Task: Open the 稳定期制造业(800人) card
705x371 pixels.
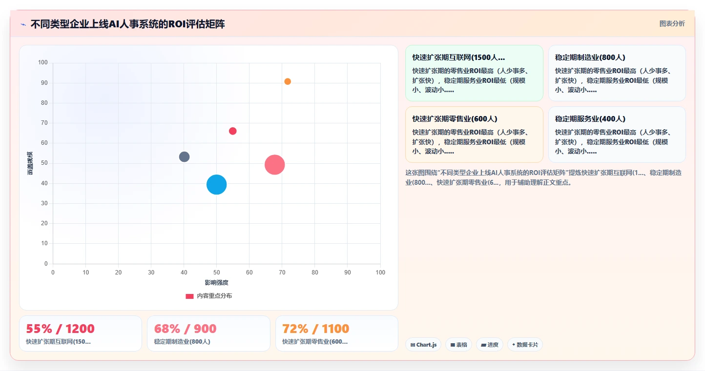Action: [x=617, y=73]
